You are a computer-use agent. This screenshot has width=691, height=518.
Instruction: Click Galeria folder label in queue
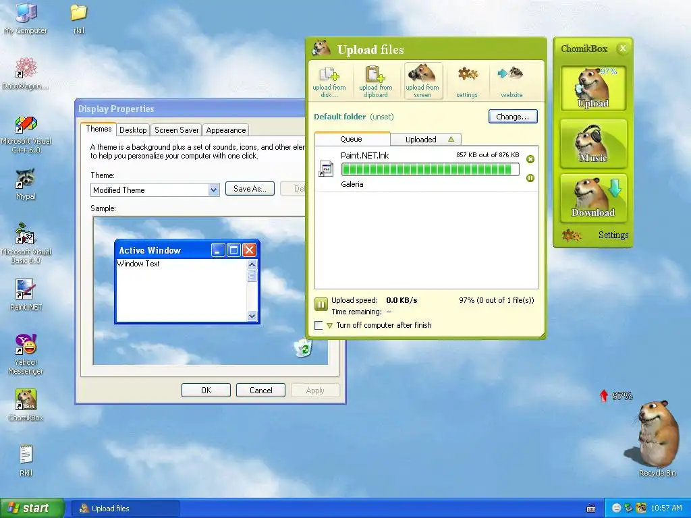(x=352, y=184)
